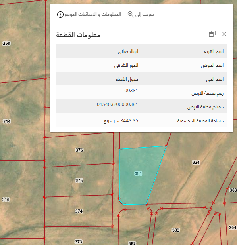Select area value 3443.35 متر مربع
237x245 pixels.
coord(121,121)
